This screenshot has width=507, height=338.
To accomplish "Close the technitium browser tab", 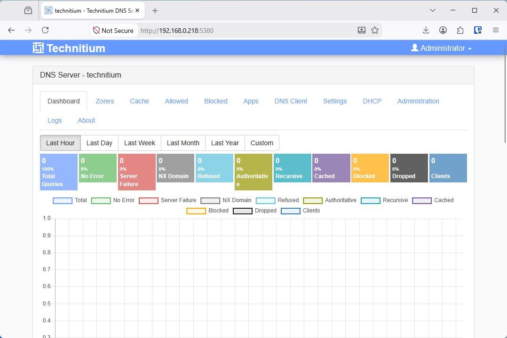I will click(x=137, y=11).
